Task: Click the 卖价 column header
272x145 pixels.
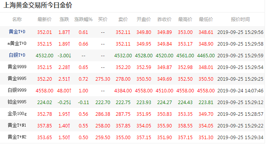Action: pyautogui.click(x=123, y=19)
